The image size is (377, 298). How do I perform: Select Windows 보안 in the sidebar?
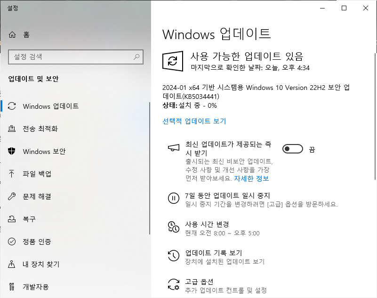click(x=75, y=151)
